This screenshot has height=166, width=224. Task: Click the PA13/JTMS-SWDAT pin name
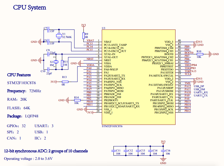click(161, 85)
